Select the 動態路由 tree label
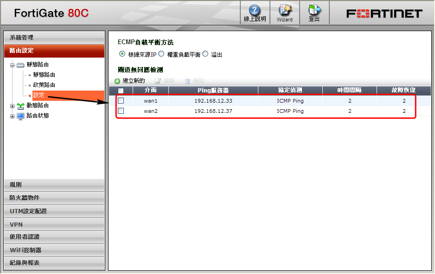The width and height of the screenshot is (435, 274). pyautogui.click(x=38, y=105)
